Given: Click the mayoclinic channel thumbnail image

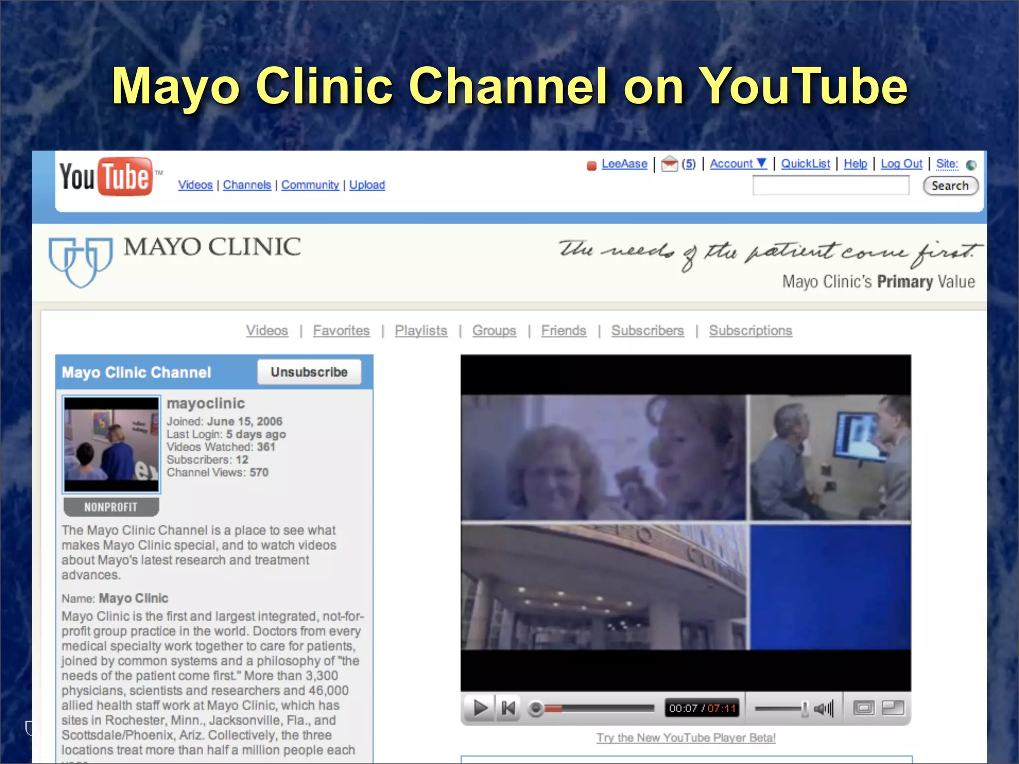Looking at the screenshot, I should tap(111, 444).
